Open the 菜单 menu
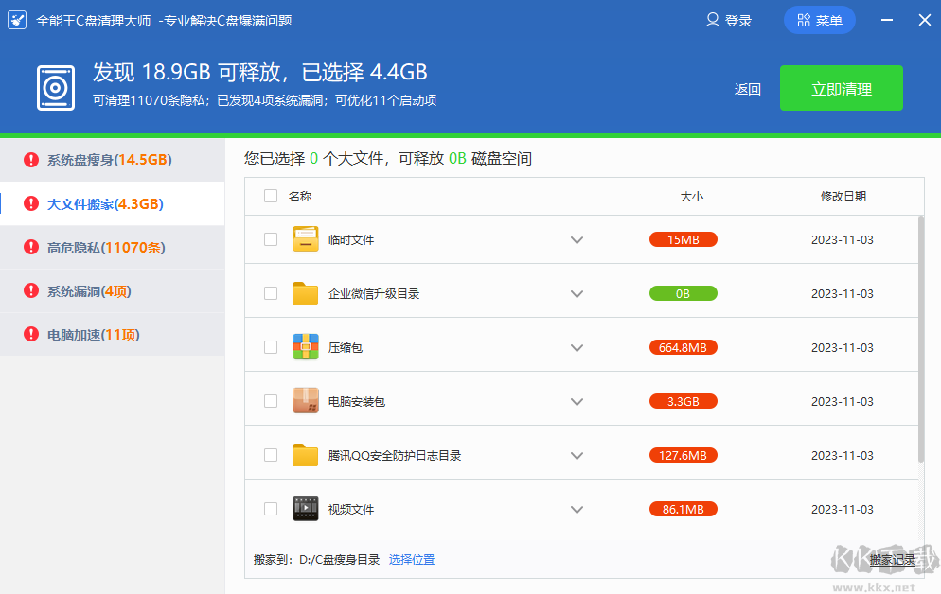 (x=819, y=19)
